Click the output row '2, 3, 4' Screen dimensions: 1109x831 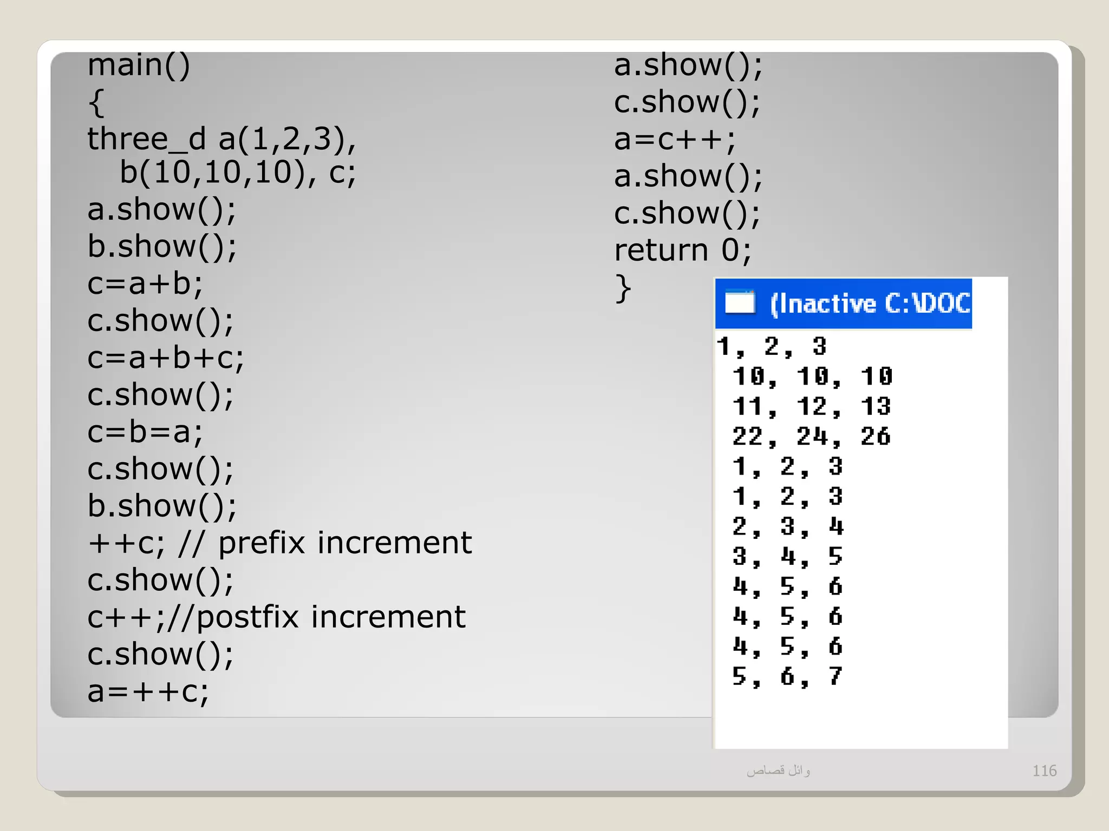point(788,526)
